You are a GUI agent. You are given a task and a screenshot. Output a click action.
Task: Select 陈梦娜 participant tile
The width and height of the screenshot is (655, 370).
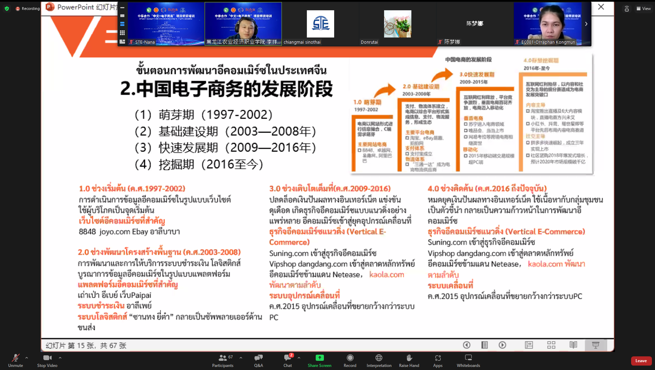click(x=475, y=24)
